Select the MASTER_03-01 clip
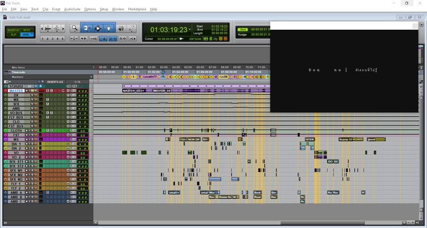The width and height of the screenshot is (427, 228). tap(133, 90)
